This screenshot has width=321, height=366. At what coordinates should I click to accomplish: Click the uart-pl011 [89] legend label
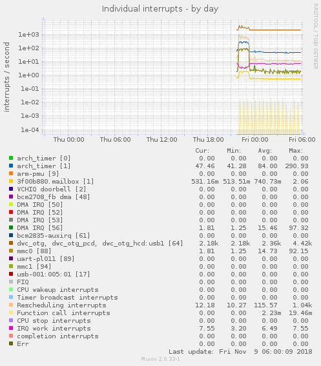[46, 258]
